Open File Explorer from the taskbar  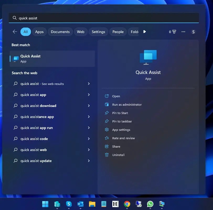(92, 204)
